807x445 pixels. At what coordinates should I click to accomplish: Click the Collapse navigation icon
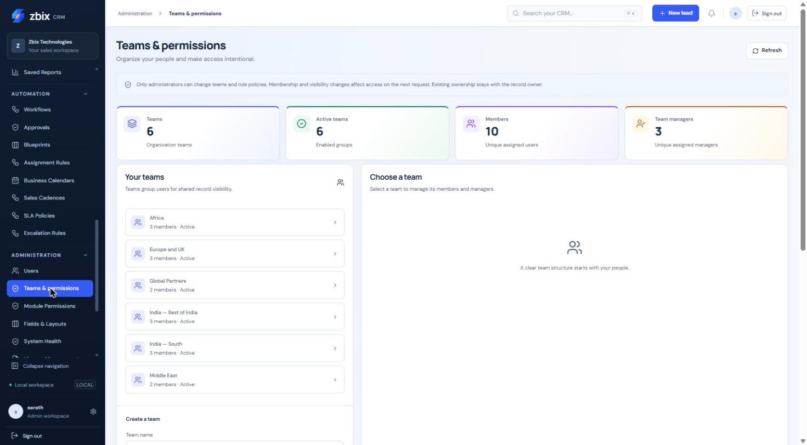15,366
